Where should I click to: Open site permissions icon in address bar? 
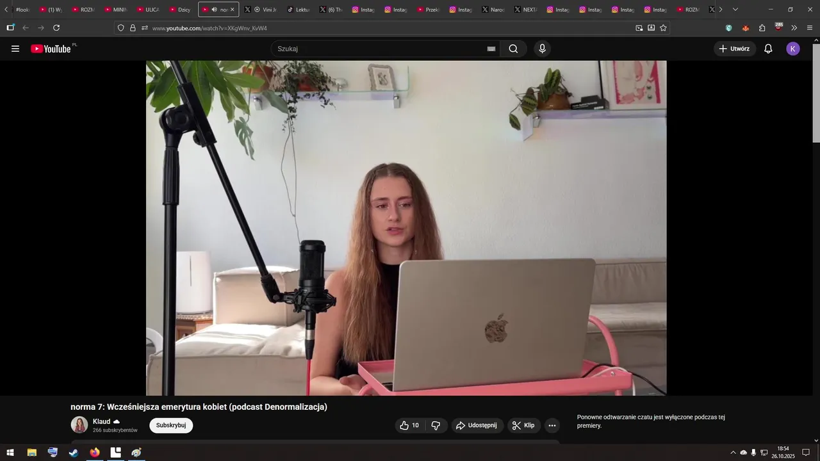tap(145, 28)
